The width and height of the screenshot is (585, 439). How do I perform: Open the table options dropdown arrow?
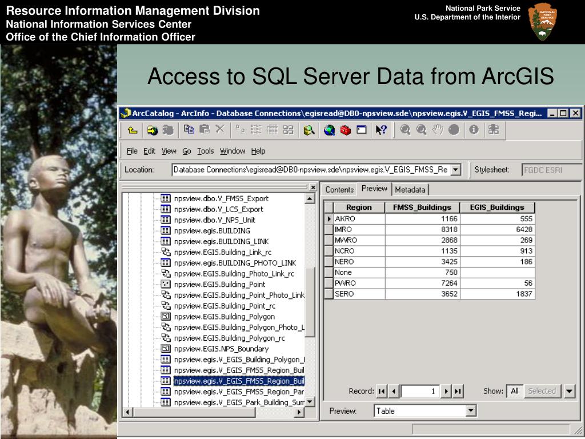pyautogui.click(x=570, y=391)
